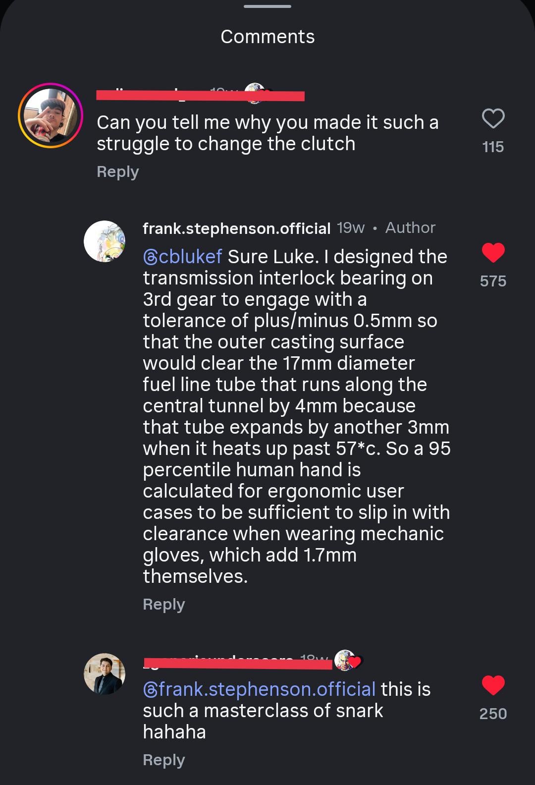View who liked the 575-like reply
535x785 pixels.
(x=493, y=281)
